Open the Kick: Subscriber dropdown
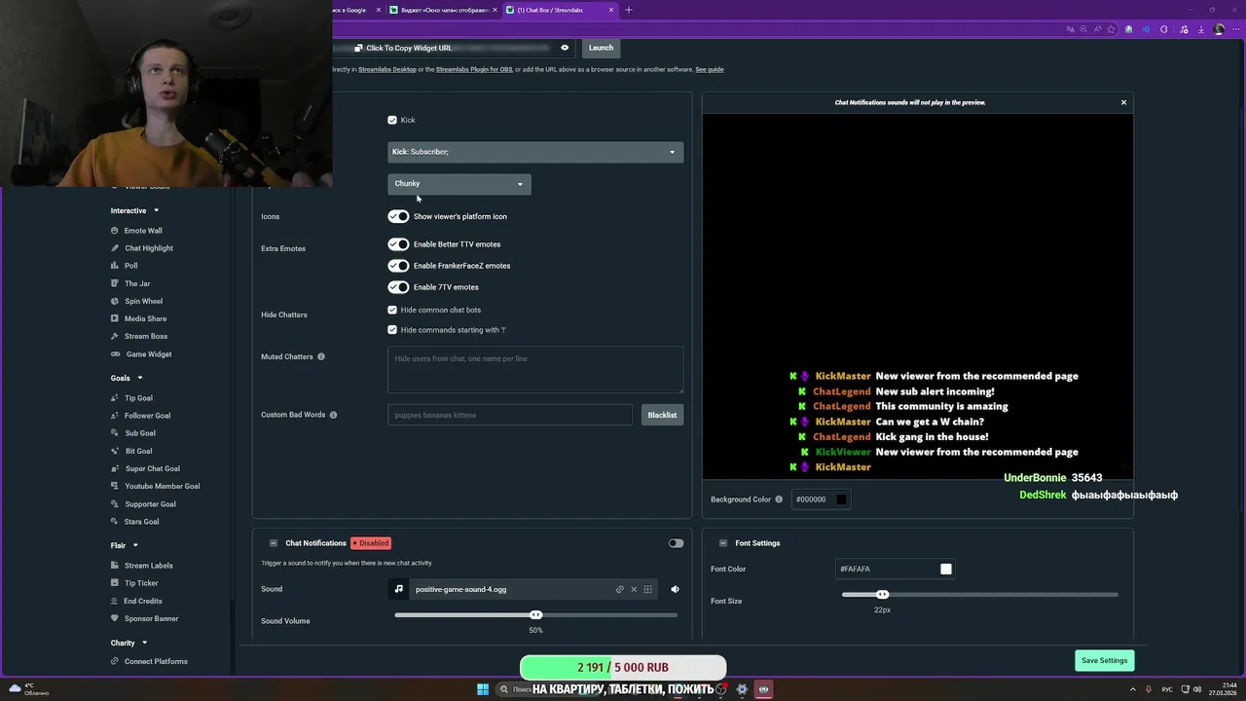The height and width of the screenshot is (701, 1246). (x=535, y=152)
